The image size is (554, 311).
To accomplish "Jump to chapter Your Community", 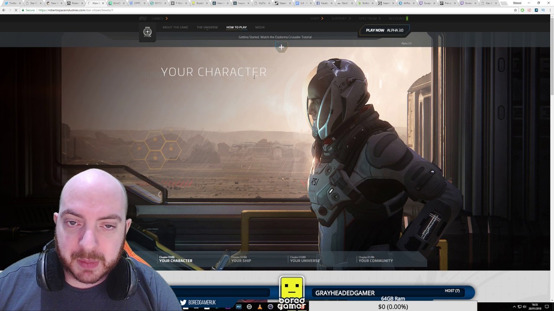I will pyautogui.click(x=376, y=259).
